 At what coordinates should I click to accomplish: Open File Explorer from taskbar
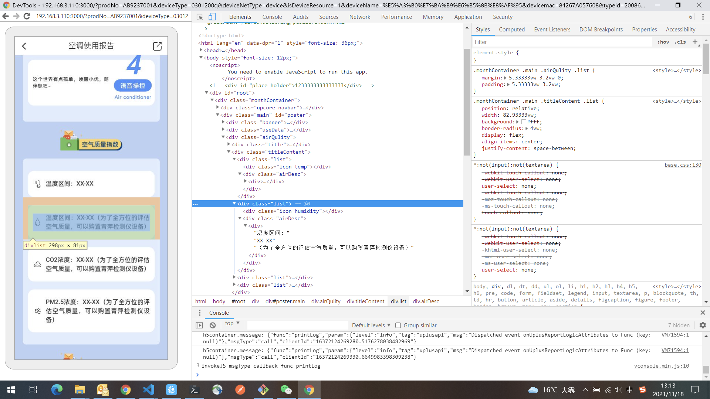pos(80,390)
